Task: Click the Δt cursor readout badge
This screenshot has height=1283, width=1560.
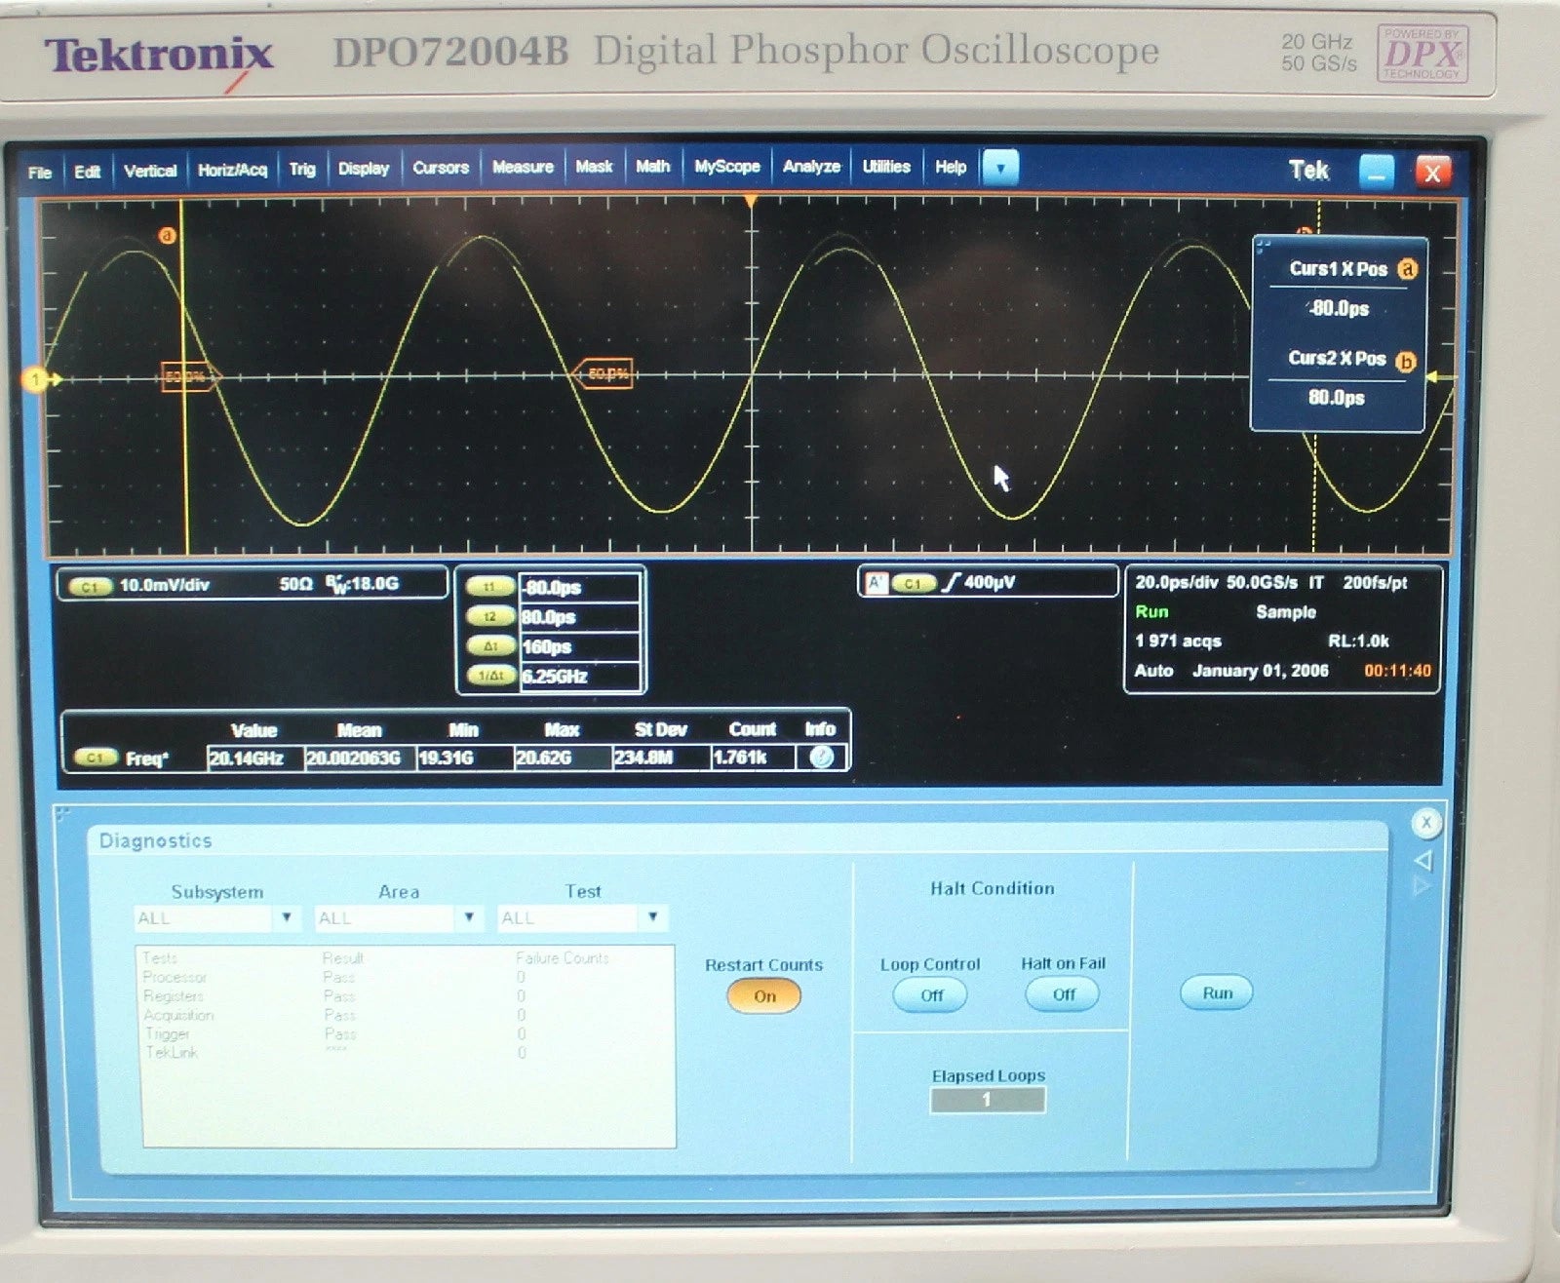Action: [x=490, y=646]
